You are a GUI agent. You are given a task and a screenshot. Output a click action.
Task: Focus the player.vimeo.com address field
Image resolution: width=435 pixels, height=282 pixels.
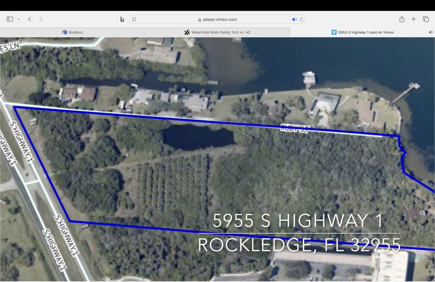point(217,19)
